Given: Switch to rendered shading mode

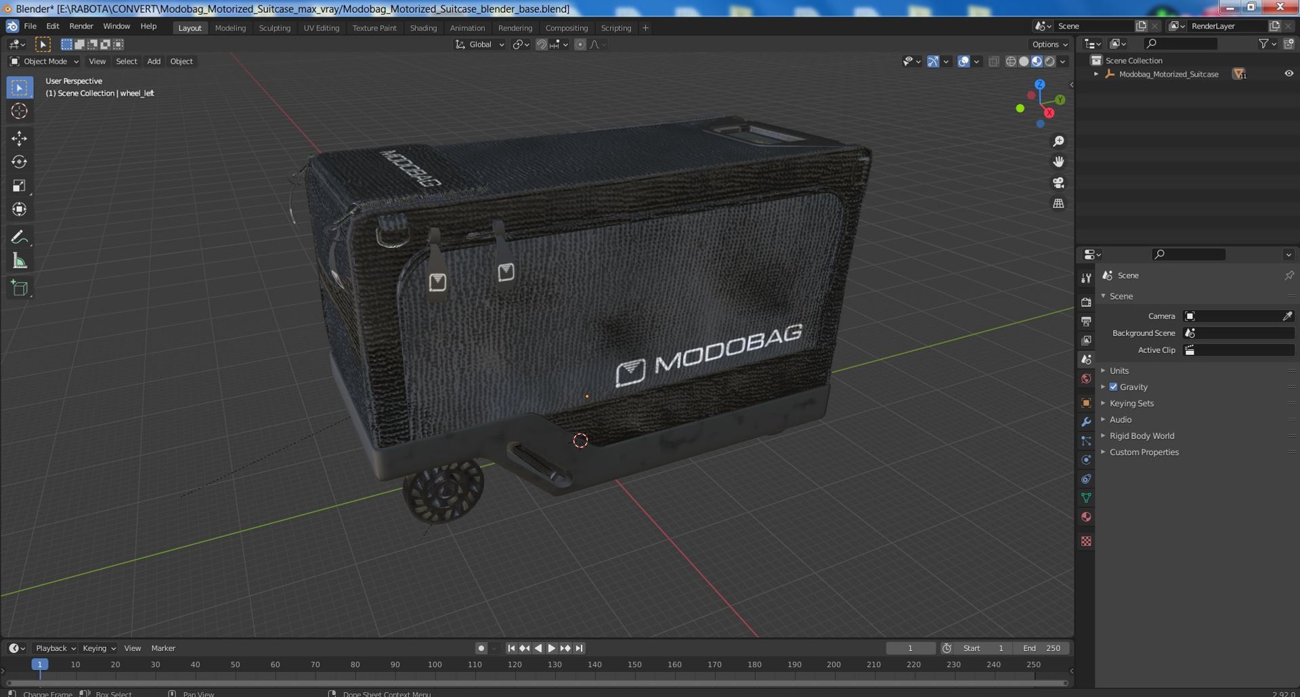Looking at the screenshot, I should (x=1049, y=62).
